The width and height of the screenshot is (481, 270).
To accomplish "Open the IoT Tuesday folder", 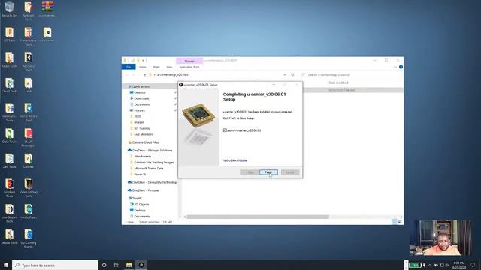I will (x=142, y=128).
